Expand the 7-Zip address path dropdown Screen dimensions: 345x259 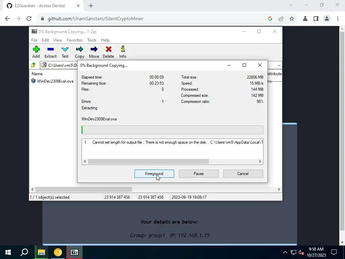279,65
